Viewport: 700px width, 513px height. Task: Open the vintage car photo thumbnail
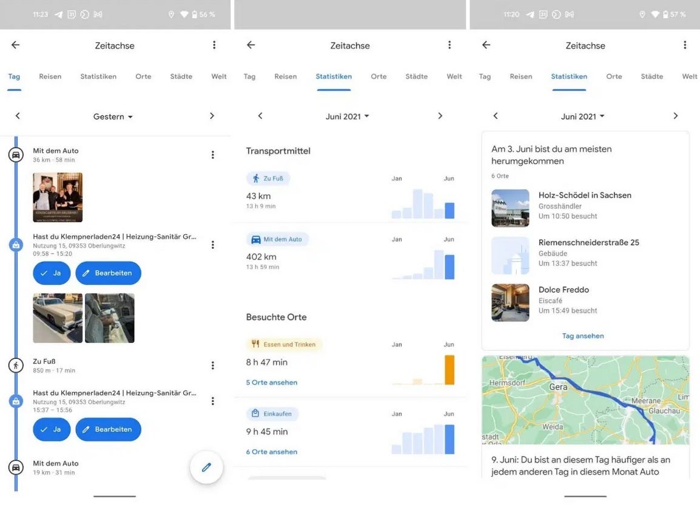tap(58, 318)
